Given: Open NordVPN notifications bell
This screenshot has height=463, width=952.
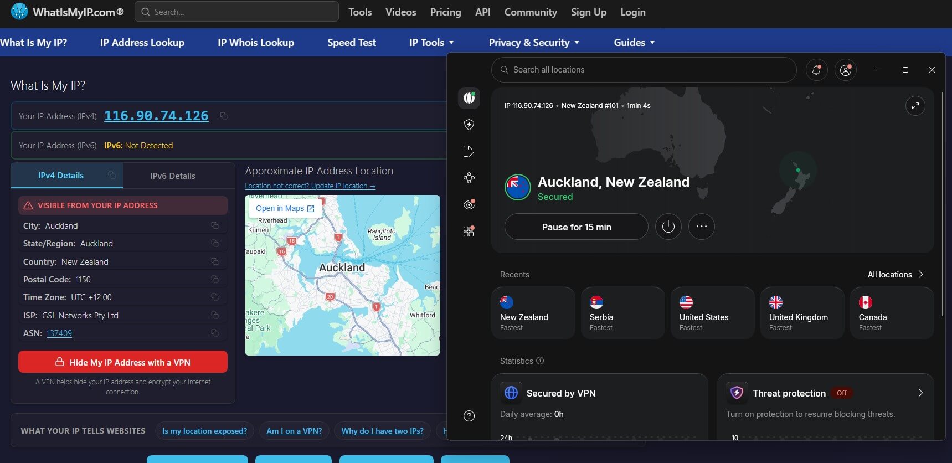Looking at the screenshot, I should pyautogui.click(x=817, y=70).
